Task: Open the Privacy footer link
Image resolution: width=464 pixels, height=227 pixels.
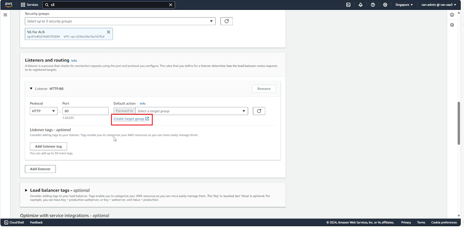Action: point(406,222)
